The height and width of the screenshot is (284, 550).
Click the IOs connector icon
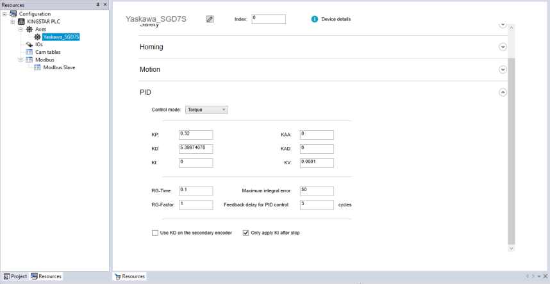[29, 44]
